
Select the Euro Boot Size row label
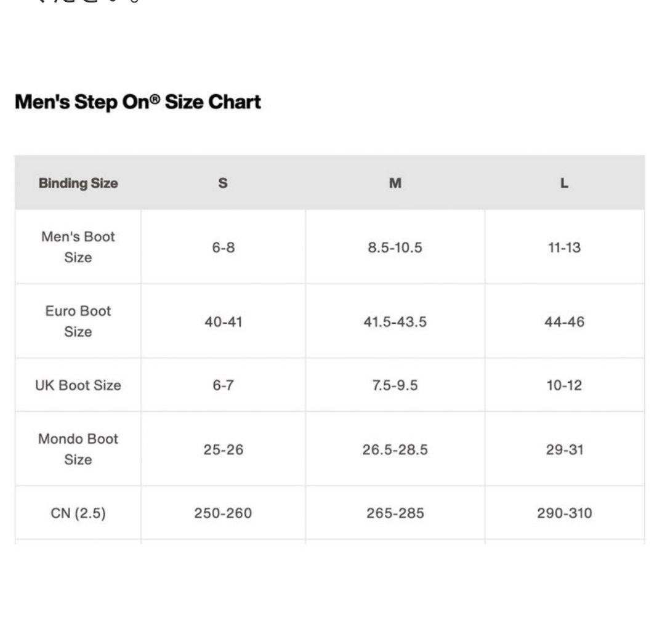[x=78, y=321]
